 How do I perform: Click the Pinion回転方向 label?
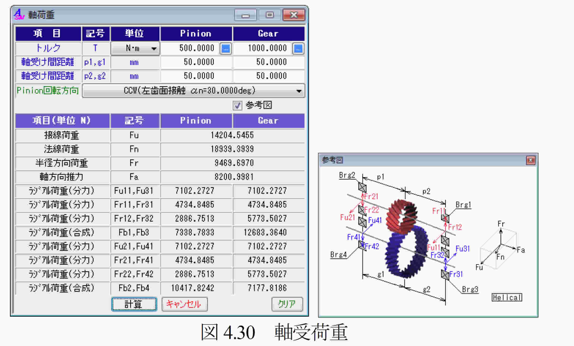click(x=48, y=91)
